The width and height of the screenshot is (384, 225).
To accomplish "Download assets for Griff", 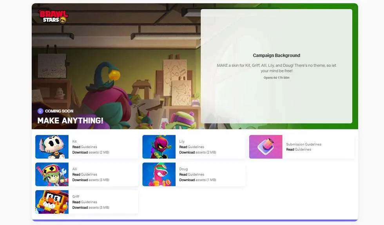I will 91,207.
